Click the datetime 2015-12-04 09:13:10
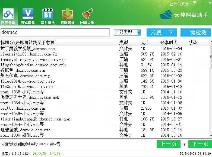This screenshot has height=157, width=212. pyautogui.click(x=195, y=153)
